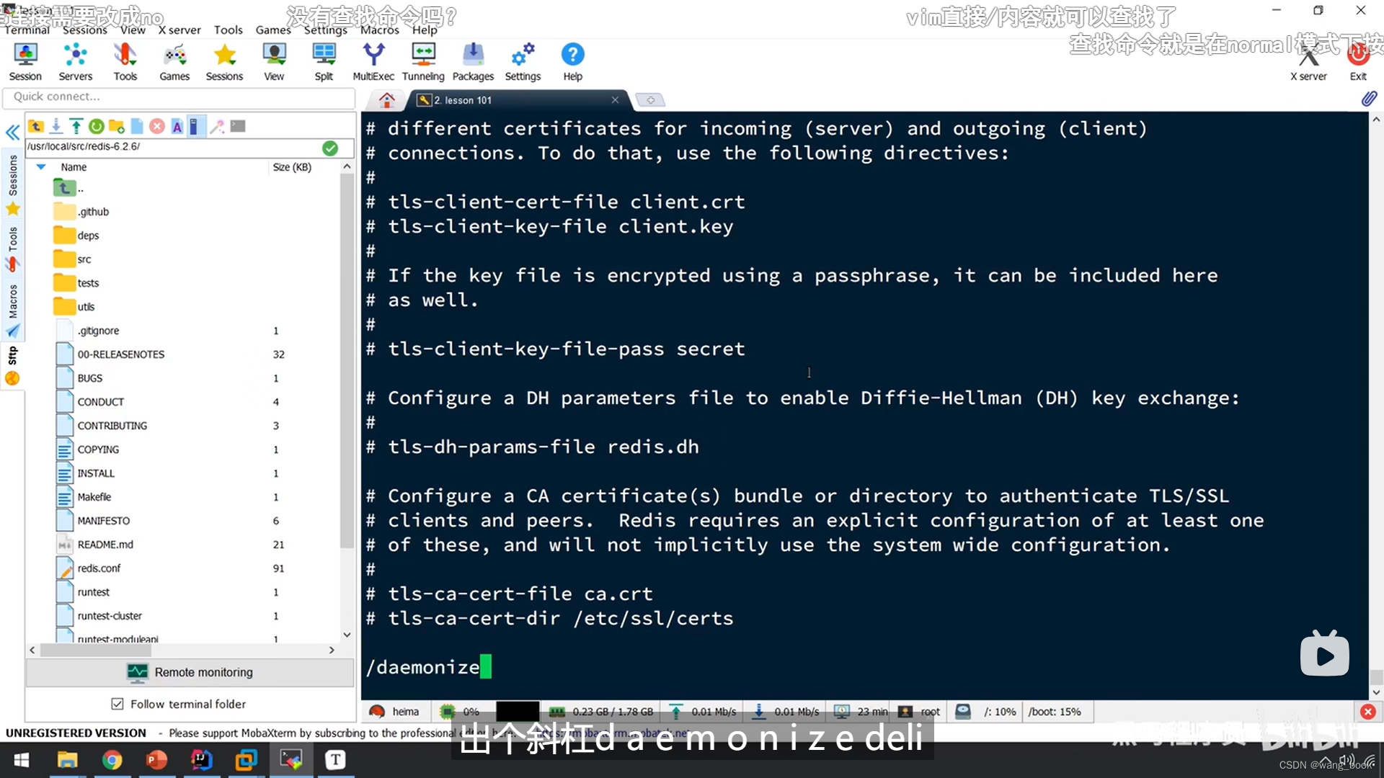Click the SFTP download arrow icon
Viewport: 1384px width, 778px height.
pos(56,127)
